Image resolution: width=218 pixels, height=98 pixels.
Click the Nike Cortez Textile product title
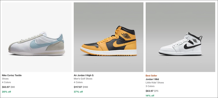point(12,75)
